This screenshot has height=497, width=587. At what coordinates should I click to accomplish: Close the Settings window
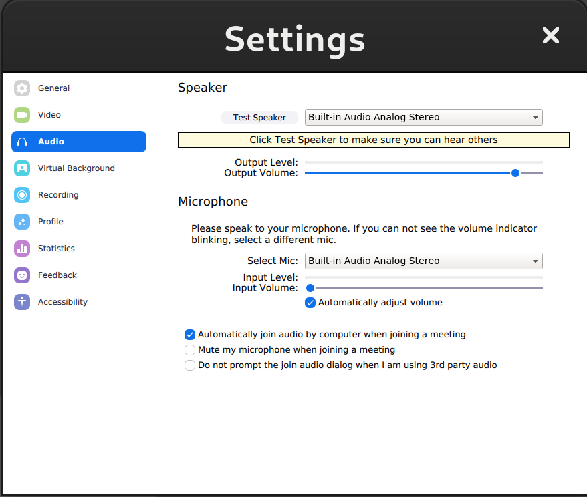(550, 36)
